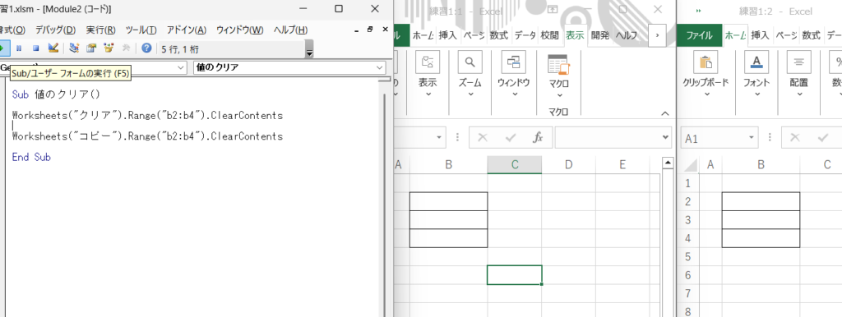842x317 pixels.
Task: Switch to 表示 tab in 練習1:1
Action: (575, 36)
